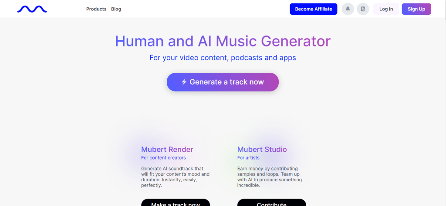Click the Make a track now button
The width and height of the screenshot is (446, 206).
176,203
